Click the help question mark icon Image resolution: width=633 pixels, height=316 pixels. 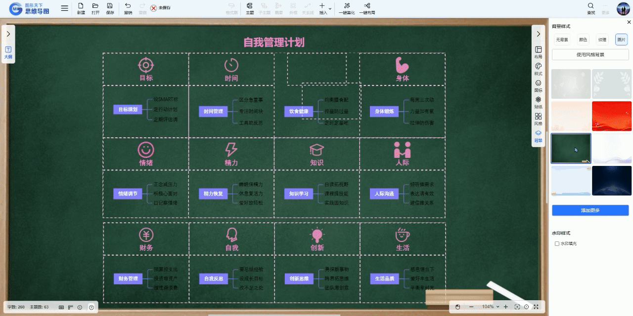point(91,307)
